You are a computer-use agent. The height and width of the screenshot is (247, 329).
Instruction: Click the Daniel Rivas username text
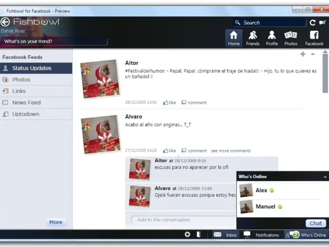coord(13,31)
